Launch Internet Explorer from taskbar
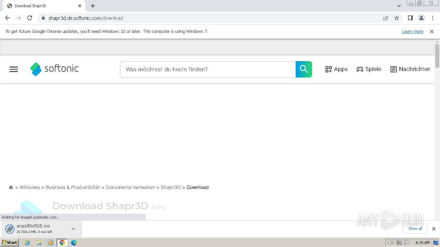Image resolution: width=440 pixels, height=247 pixels. pyautogui.click(x=27, y=243)
